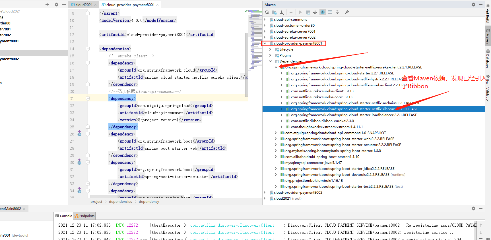Select com.netflix.ribbon:ribbon-eureka:2.3.0 dependency
This screenshot has height=240, width=491.
point(322,121)
